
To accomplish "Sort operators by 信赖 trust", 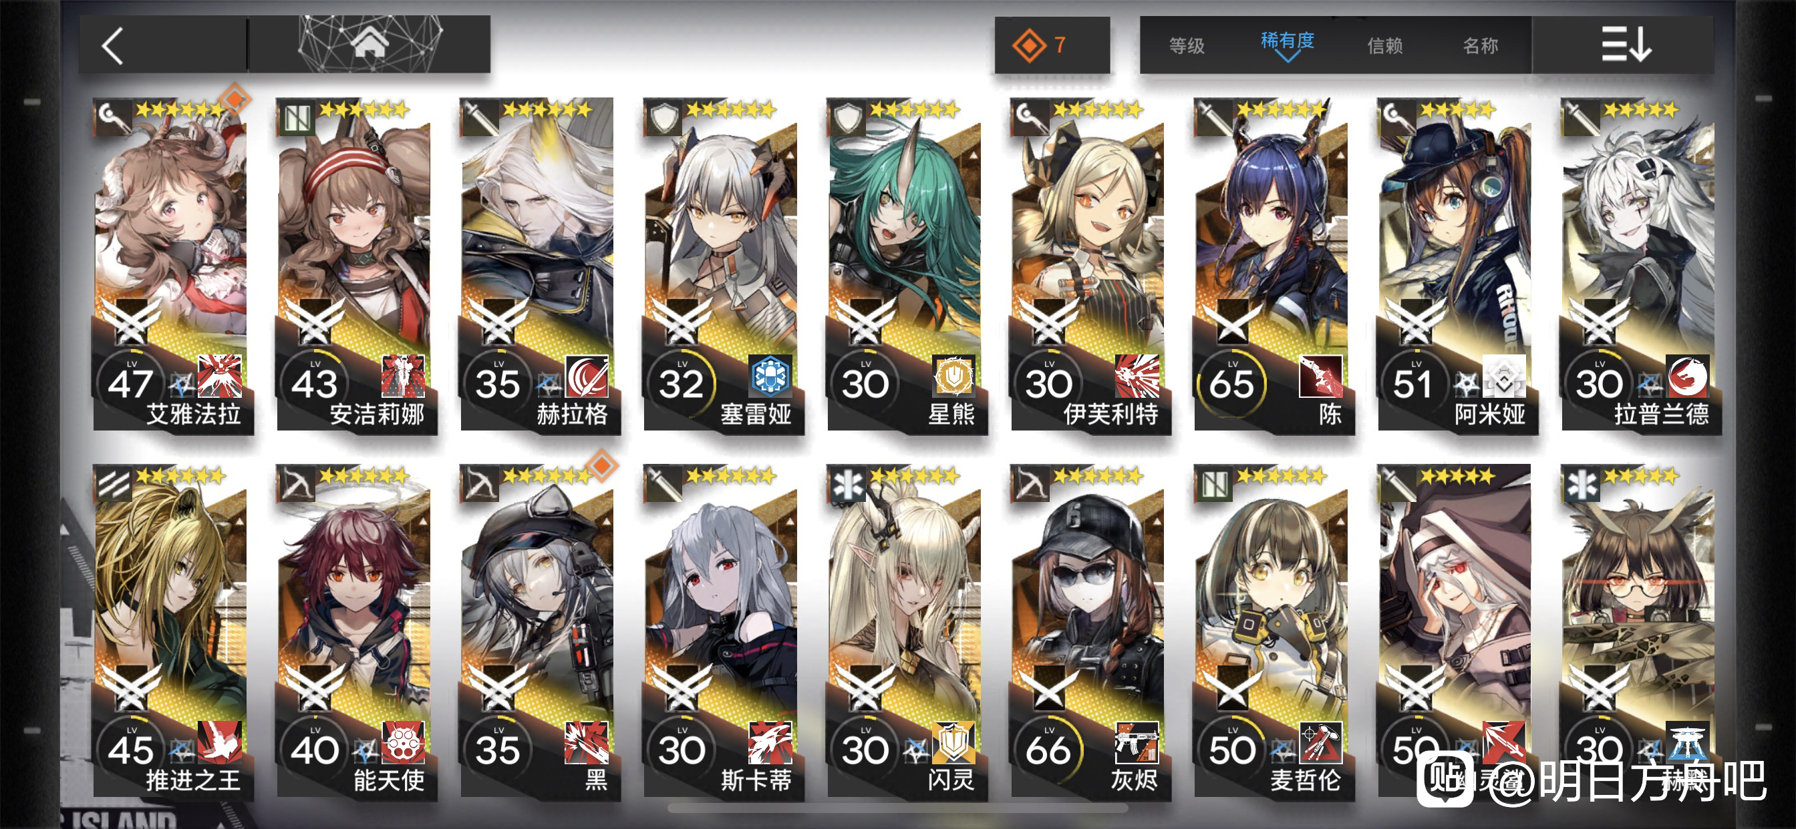I will coord(1384,46).
